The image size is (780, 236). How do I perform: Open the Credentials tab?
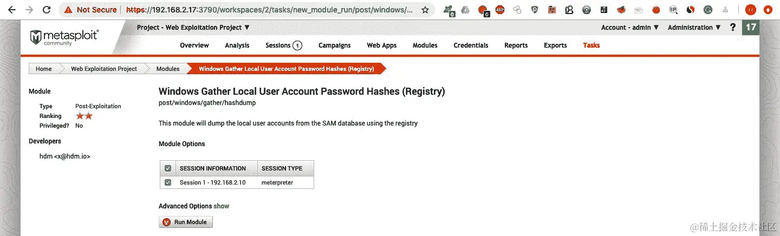[471, 45]
